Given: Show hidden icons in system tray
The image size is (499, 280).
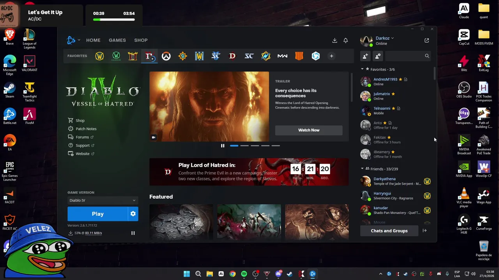Looking at the screenshot, I should (381, 274).
